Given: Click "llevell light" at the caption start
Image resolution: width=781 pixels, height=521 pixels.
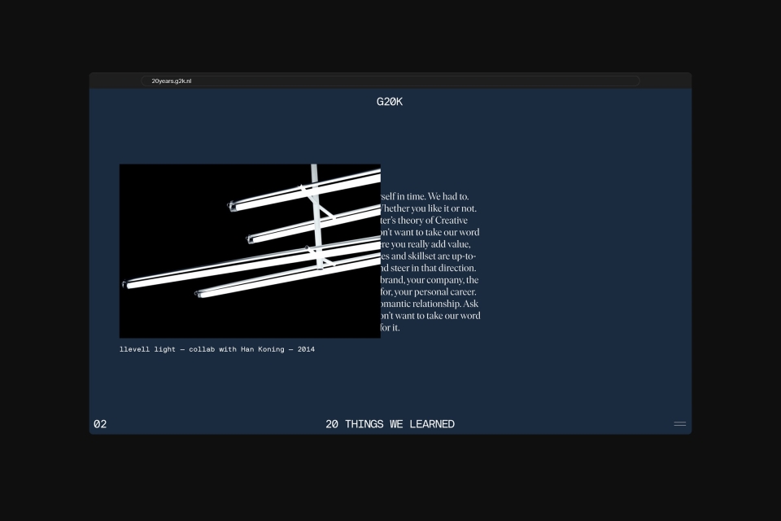Looking at the screenshot, I should (x=147, y=349).
